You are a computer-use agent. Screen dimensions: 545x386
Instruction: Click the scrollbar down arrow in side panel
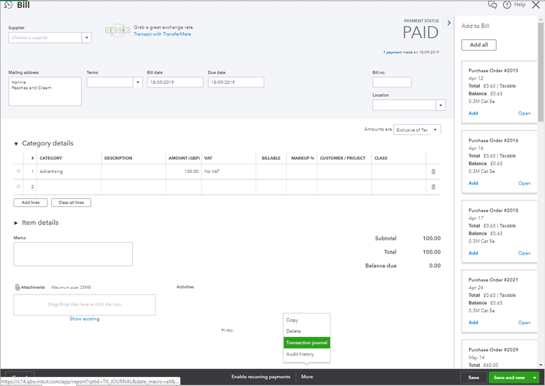tap(541, 365)
